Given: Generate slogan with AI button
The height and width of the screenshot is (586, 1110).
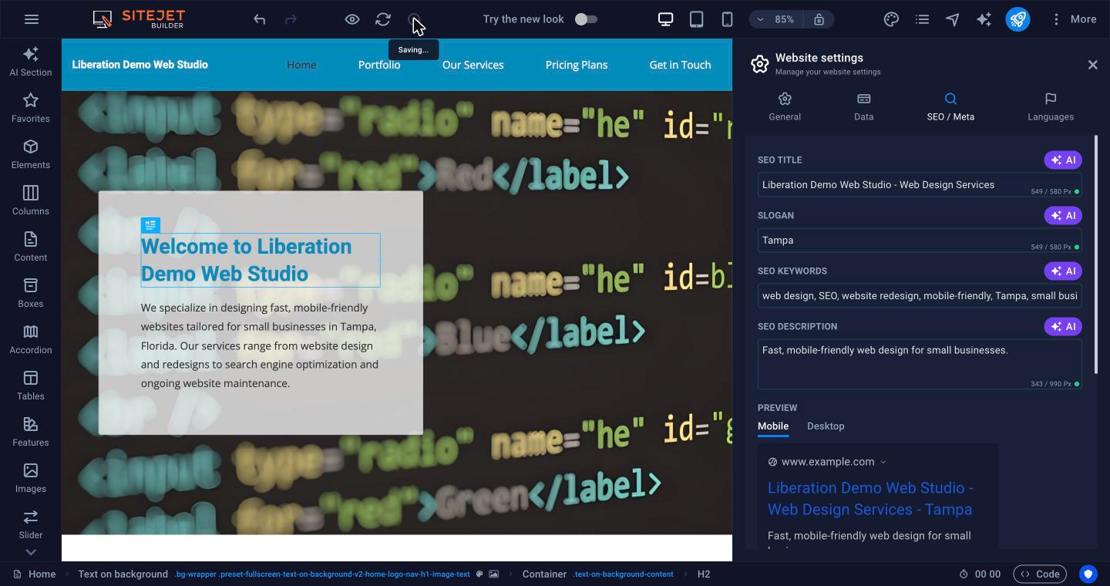Looking at the screenshot, I should 1063,215.
